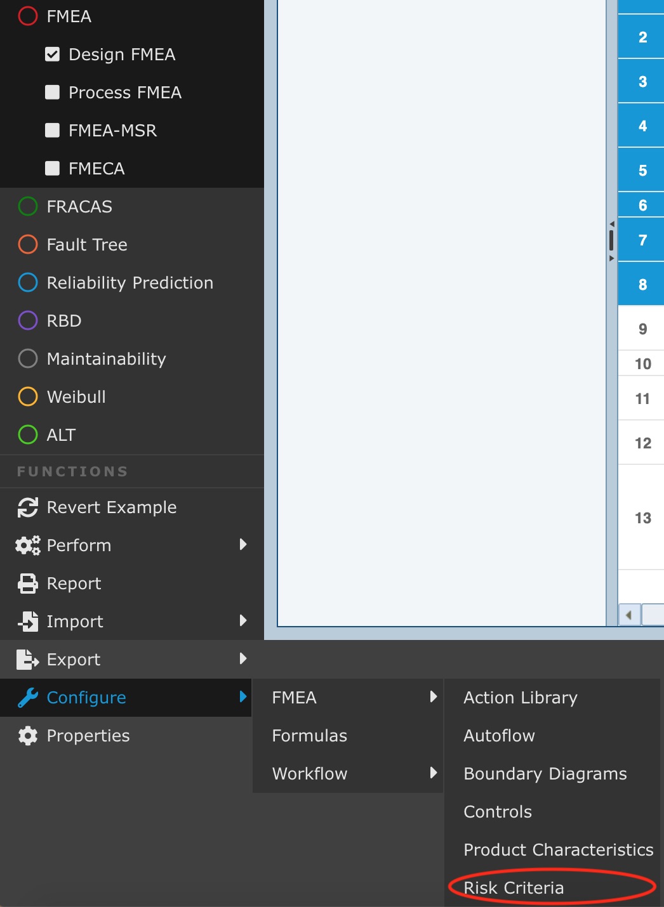664x907 pixels.
Task: Expand the Workflow submenu arrow
Action: (x=434, y=773)
